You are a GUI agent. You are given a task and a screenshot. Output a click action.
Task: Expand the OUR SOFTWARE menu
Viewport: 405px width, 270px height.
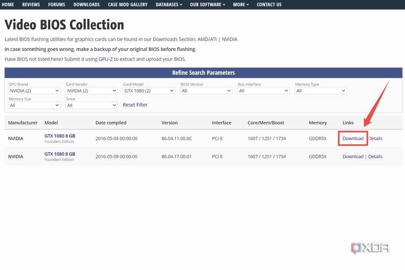(x=208, y=4)
